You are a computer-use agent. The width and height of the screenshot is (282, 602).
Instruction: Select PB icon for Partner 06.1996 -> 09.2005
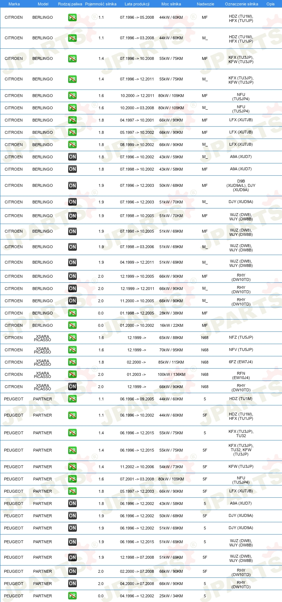point(72,399)
